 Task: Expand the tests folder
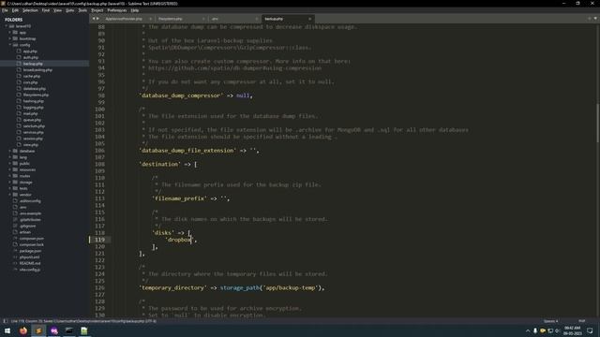pos(10,188)
